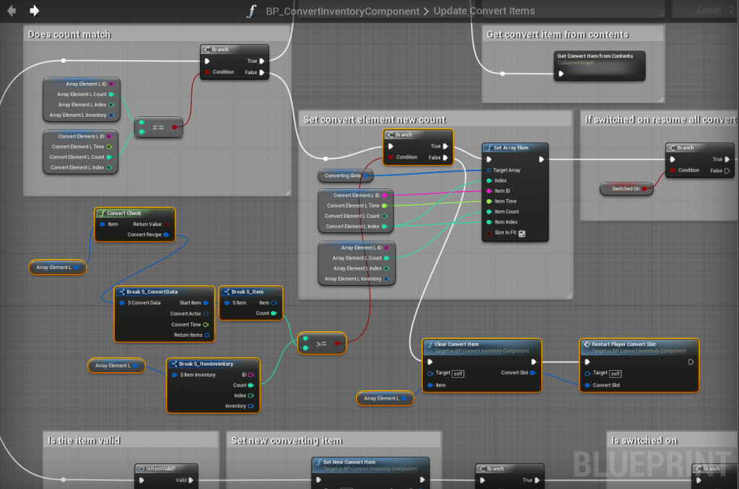Click the magenta Item ID pin
Image resolution: width=739 pixels, height=489 pixels.
489,191
